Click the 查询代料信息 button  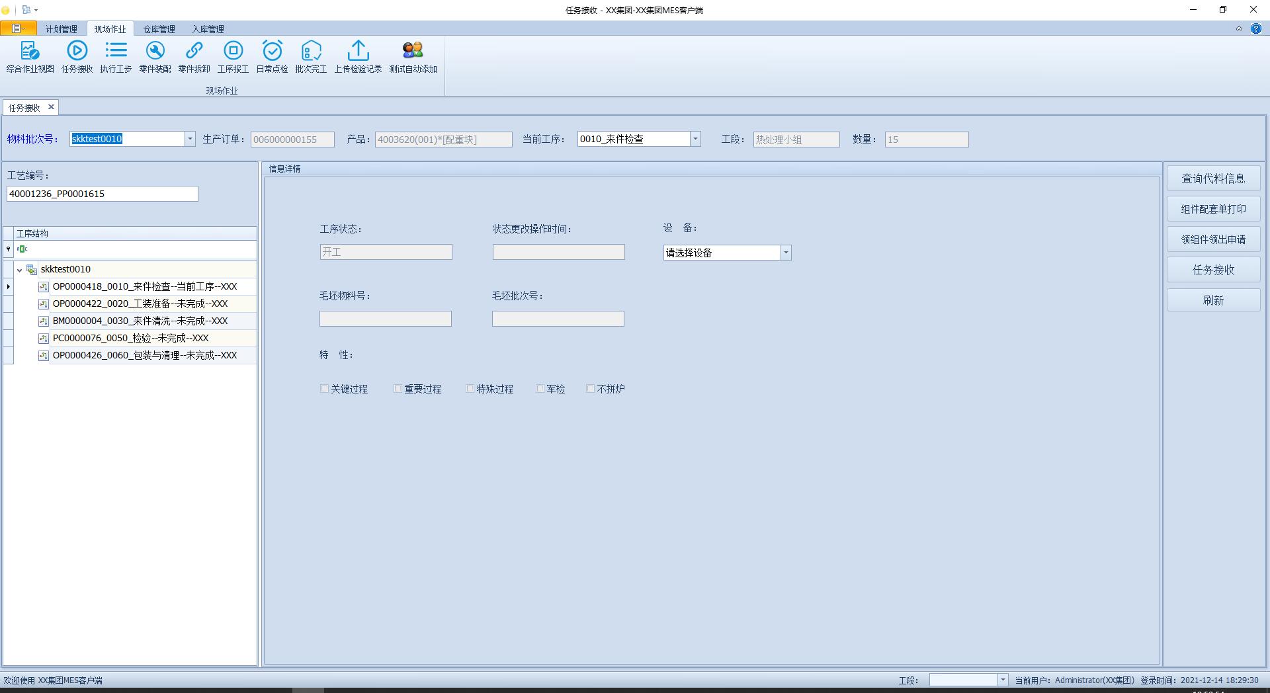tap(1212, 178)
